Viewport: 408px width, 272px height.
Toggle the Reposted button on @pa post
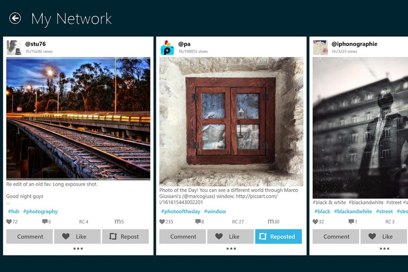tap(279, 237)
